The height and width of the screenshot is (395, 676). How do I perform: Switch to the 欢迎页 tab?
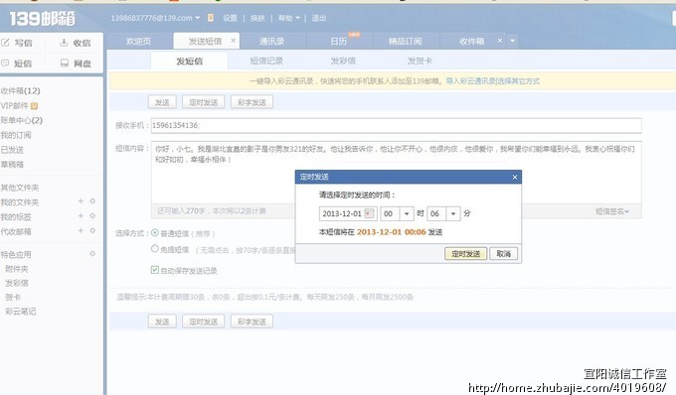coord(138,42)
